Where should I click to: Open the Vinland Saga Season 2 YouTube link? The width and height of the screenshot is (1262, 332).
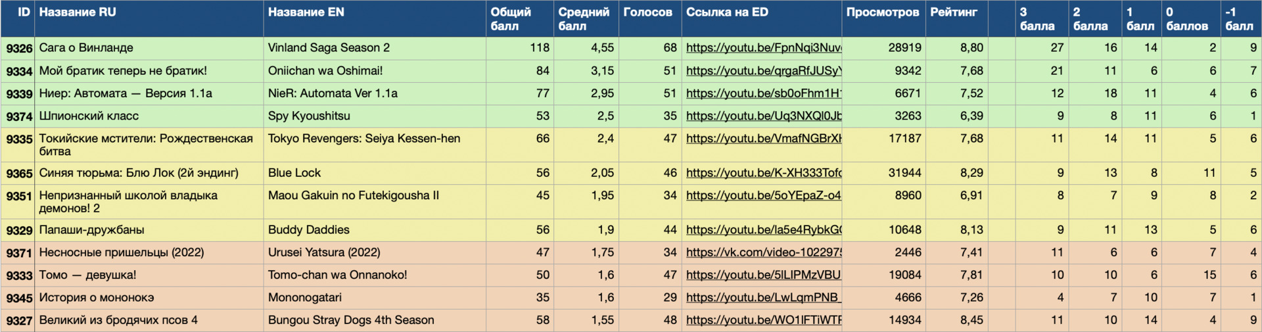[x=763, y=48]
